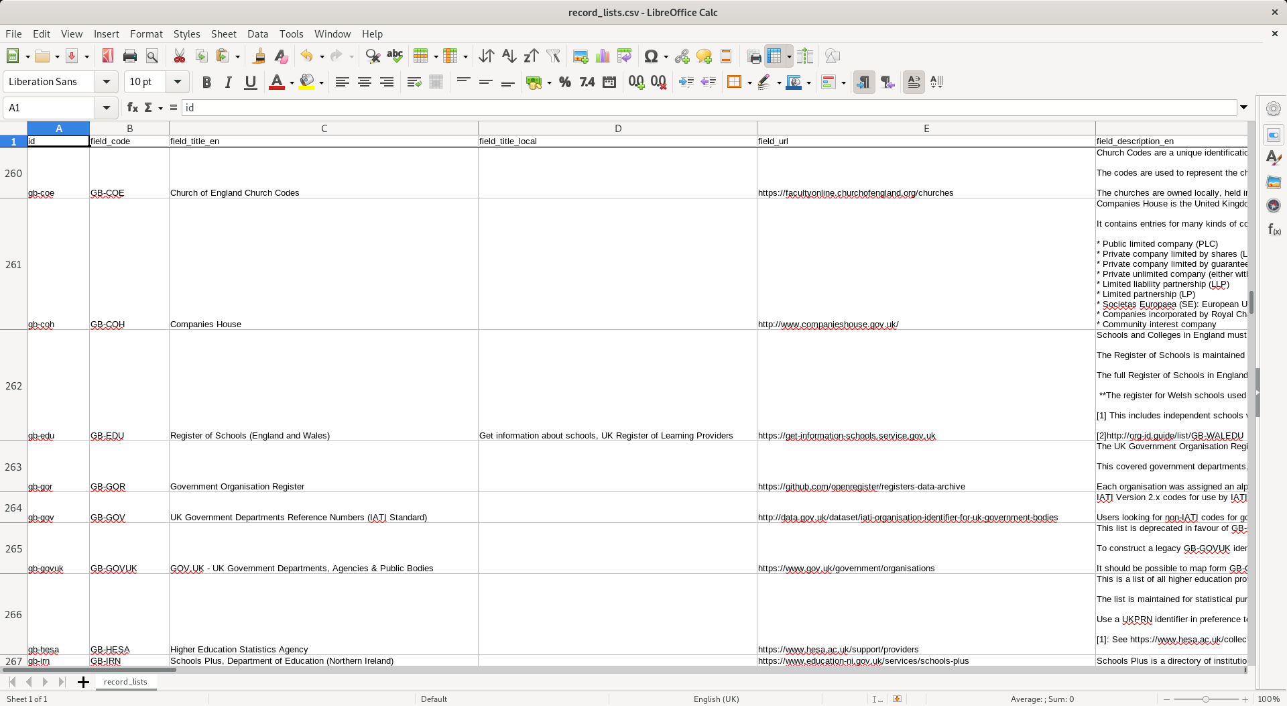Image resolution: width=1287 pixels, height=706 pixels.
Task: Expand the Name Box dropdown
Action: (x=106, y=107)
